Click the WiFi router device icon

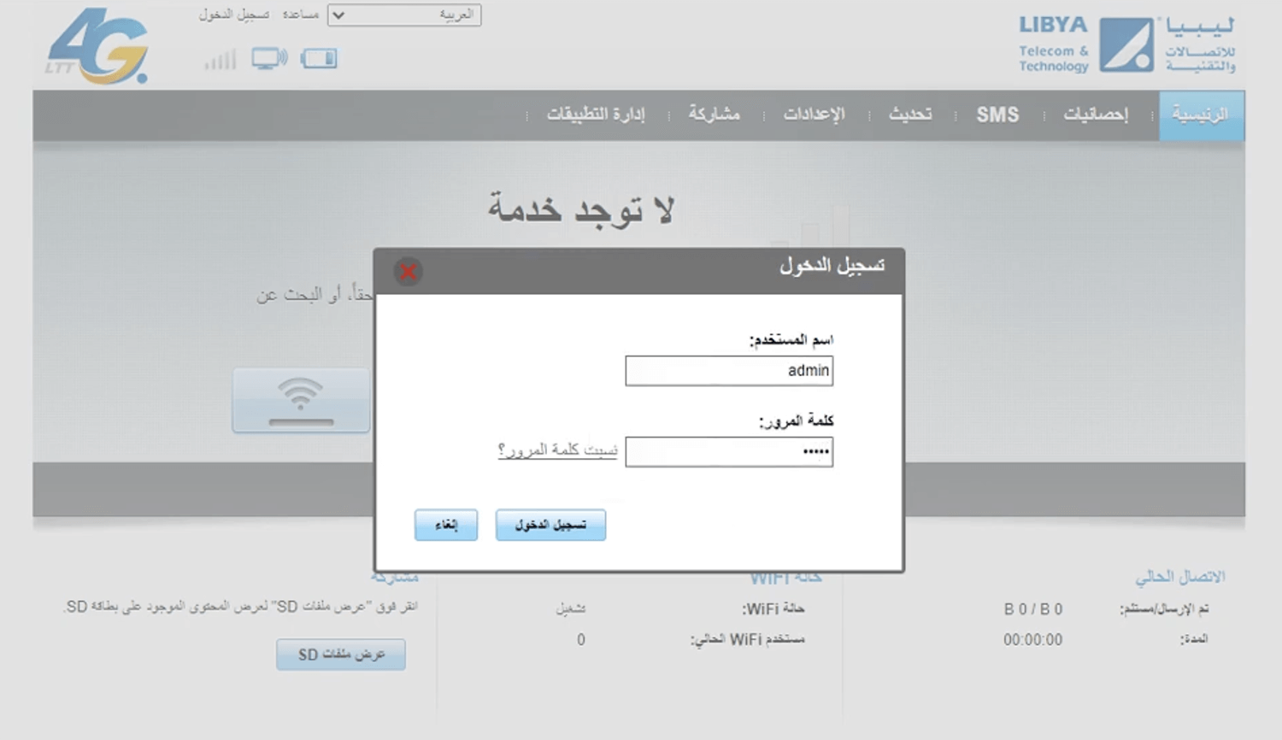click(301, 400)
